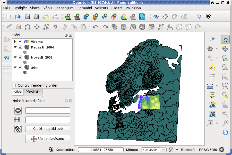Click the admin dark teal symbol swatch
Image resolution: width=232 pixels, height=155 pixels.
click(x=25, y=72)
